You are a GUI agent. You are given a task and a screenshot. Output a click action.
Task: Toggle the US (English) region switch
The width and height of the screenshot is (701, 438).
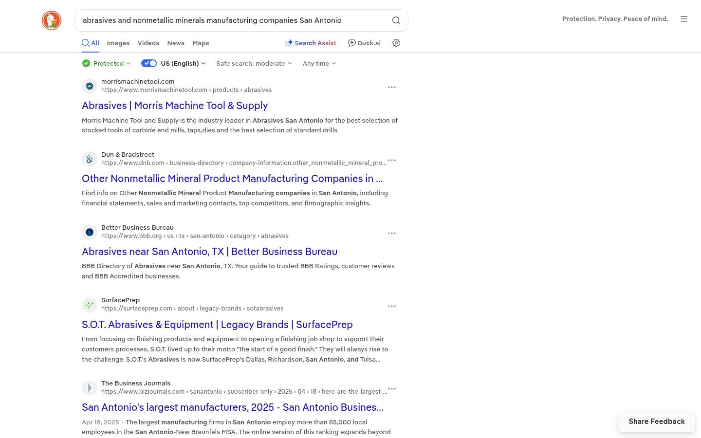tap(149, 63)
